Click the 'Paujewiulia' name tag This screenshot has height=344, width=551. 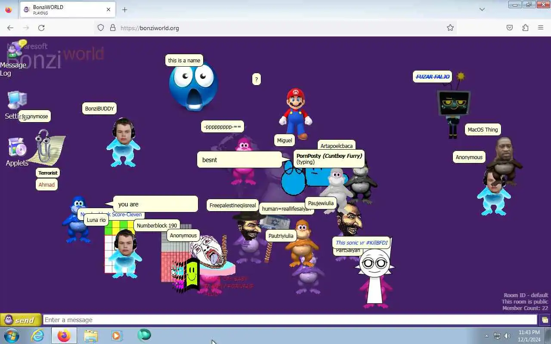[321, 203]
